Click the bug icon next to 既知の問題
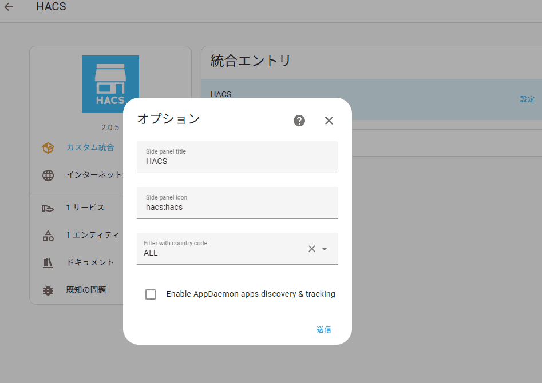 click(48, 290)
